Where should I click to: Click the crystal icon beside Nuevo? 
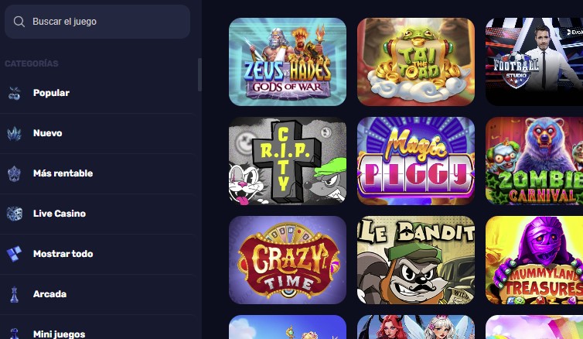pyautogui.click(x=15, y=133)
